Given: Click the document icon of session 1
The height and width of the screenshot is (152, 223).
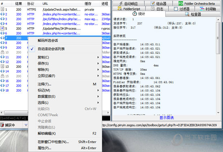Looking at the screenshot, I should click(2, 9).
